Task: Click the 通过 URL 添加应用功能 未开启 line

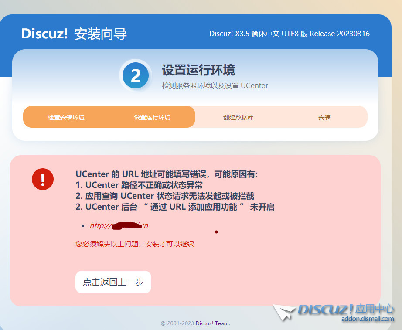Action: point(175,207)
